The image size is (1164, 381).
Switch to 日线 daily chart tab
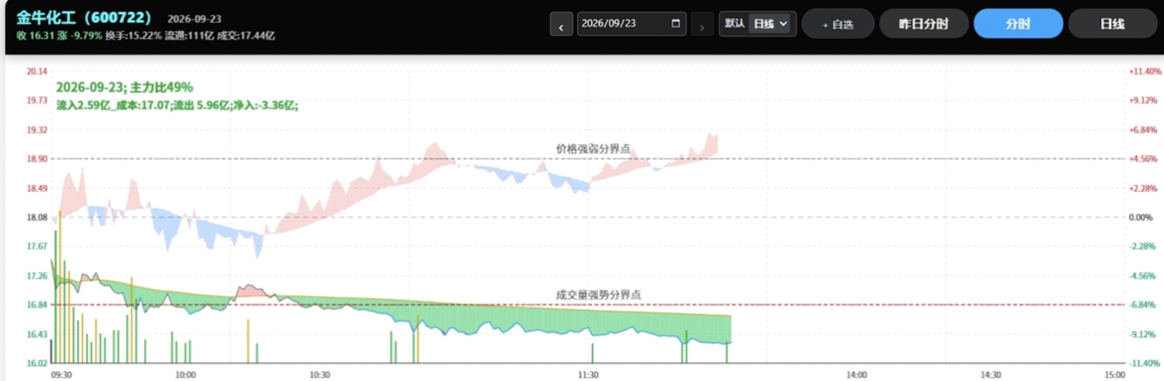click(x=1113, y=24)
